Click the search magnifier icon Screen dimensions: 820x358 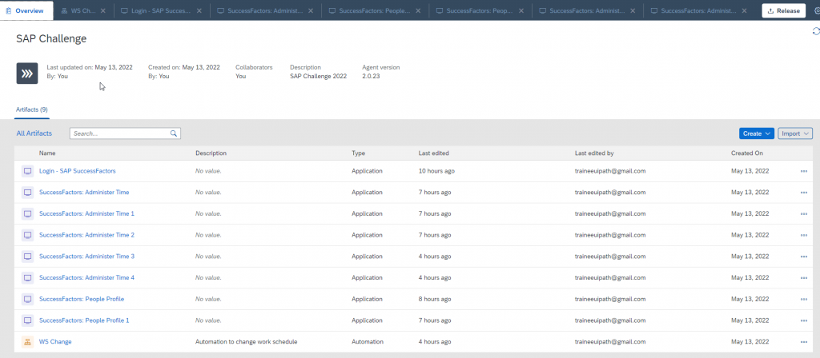pyautogui.click(x=174, y=133)
